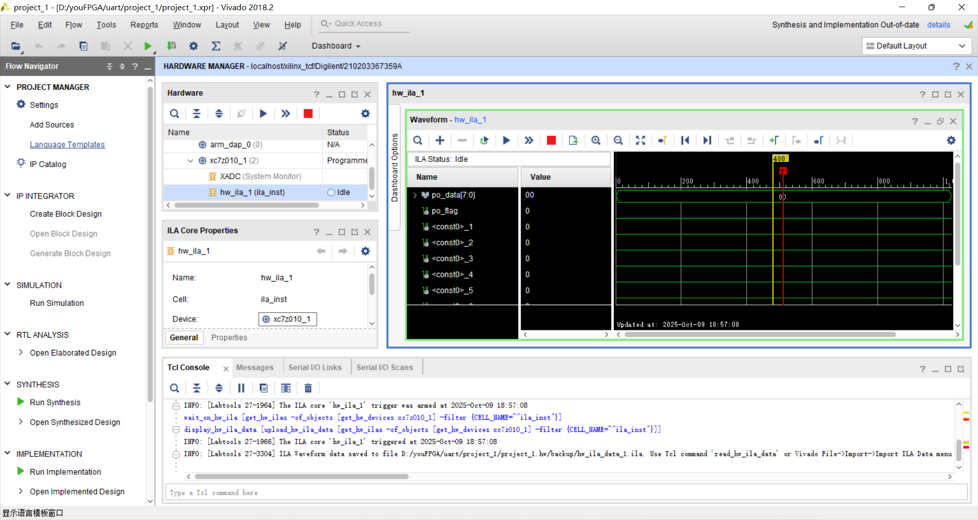This screenshot has height=520, width=978.
Task: Switch to the Messages tab
Action: click(255, 368)
